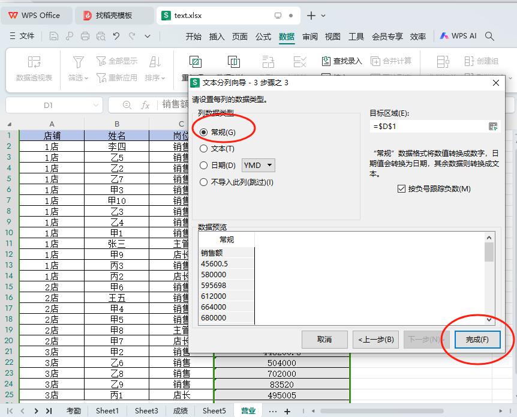Click the 排序 sort icon
Viewport: 517px width, 417px height.
tap(155, 62)
